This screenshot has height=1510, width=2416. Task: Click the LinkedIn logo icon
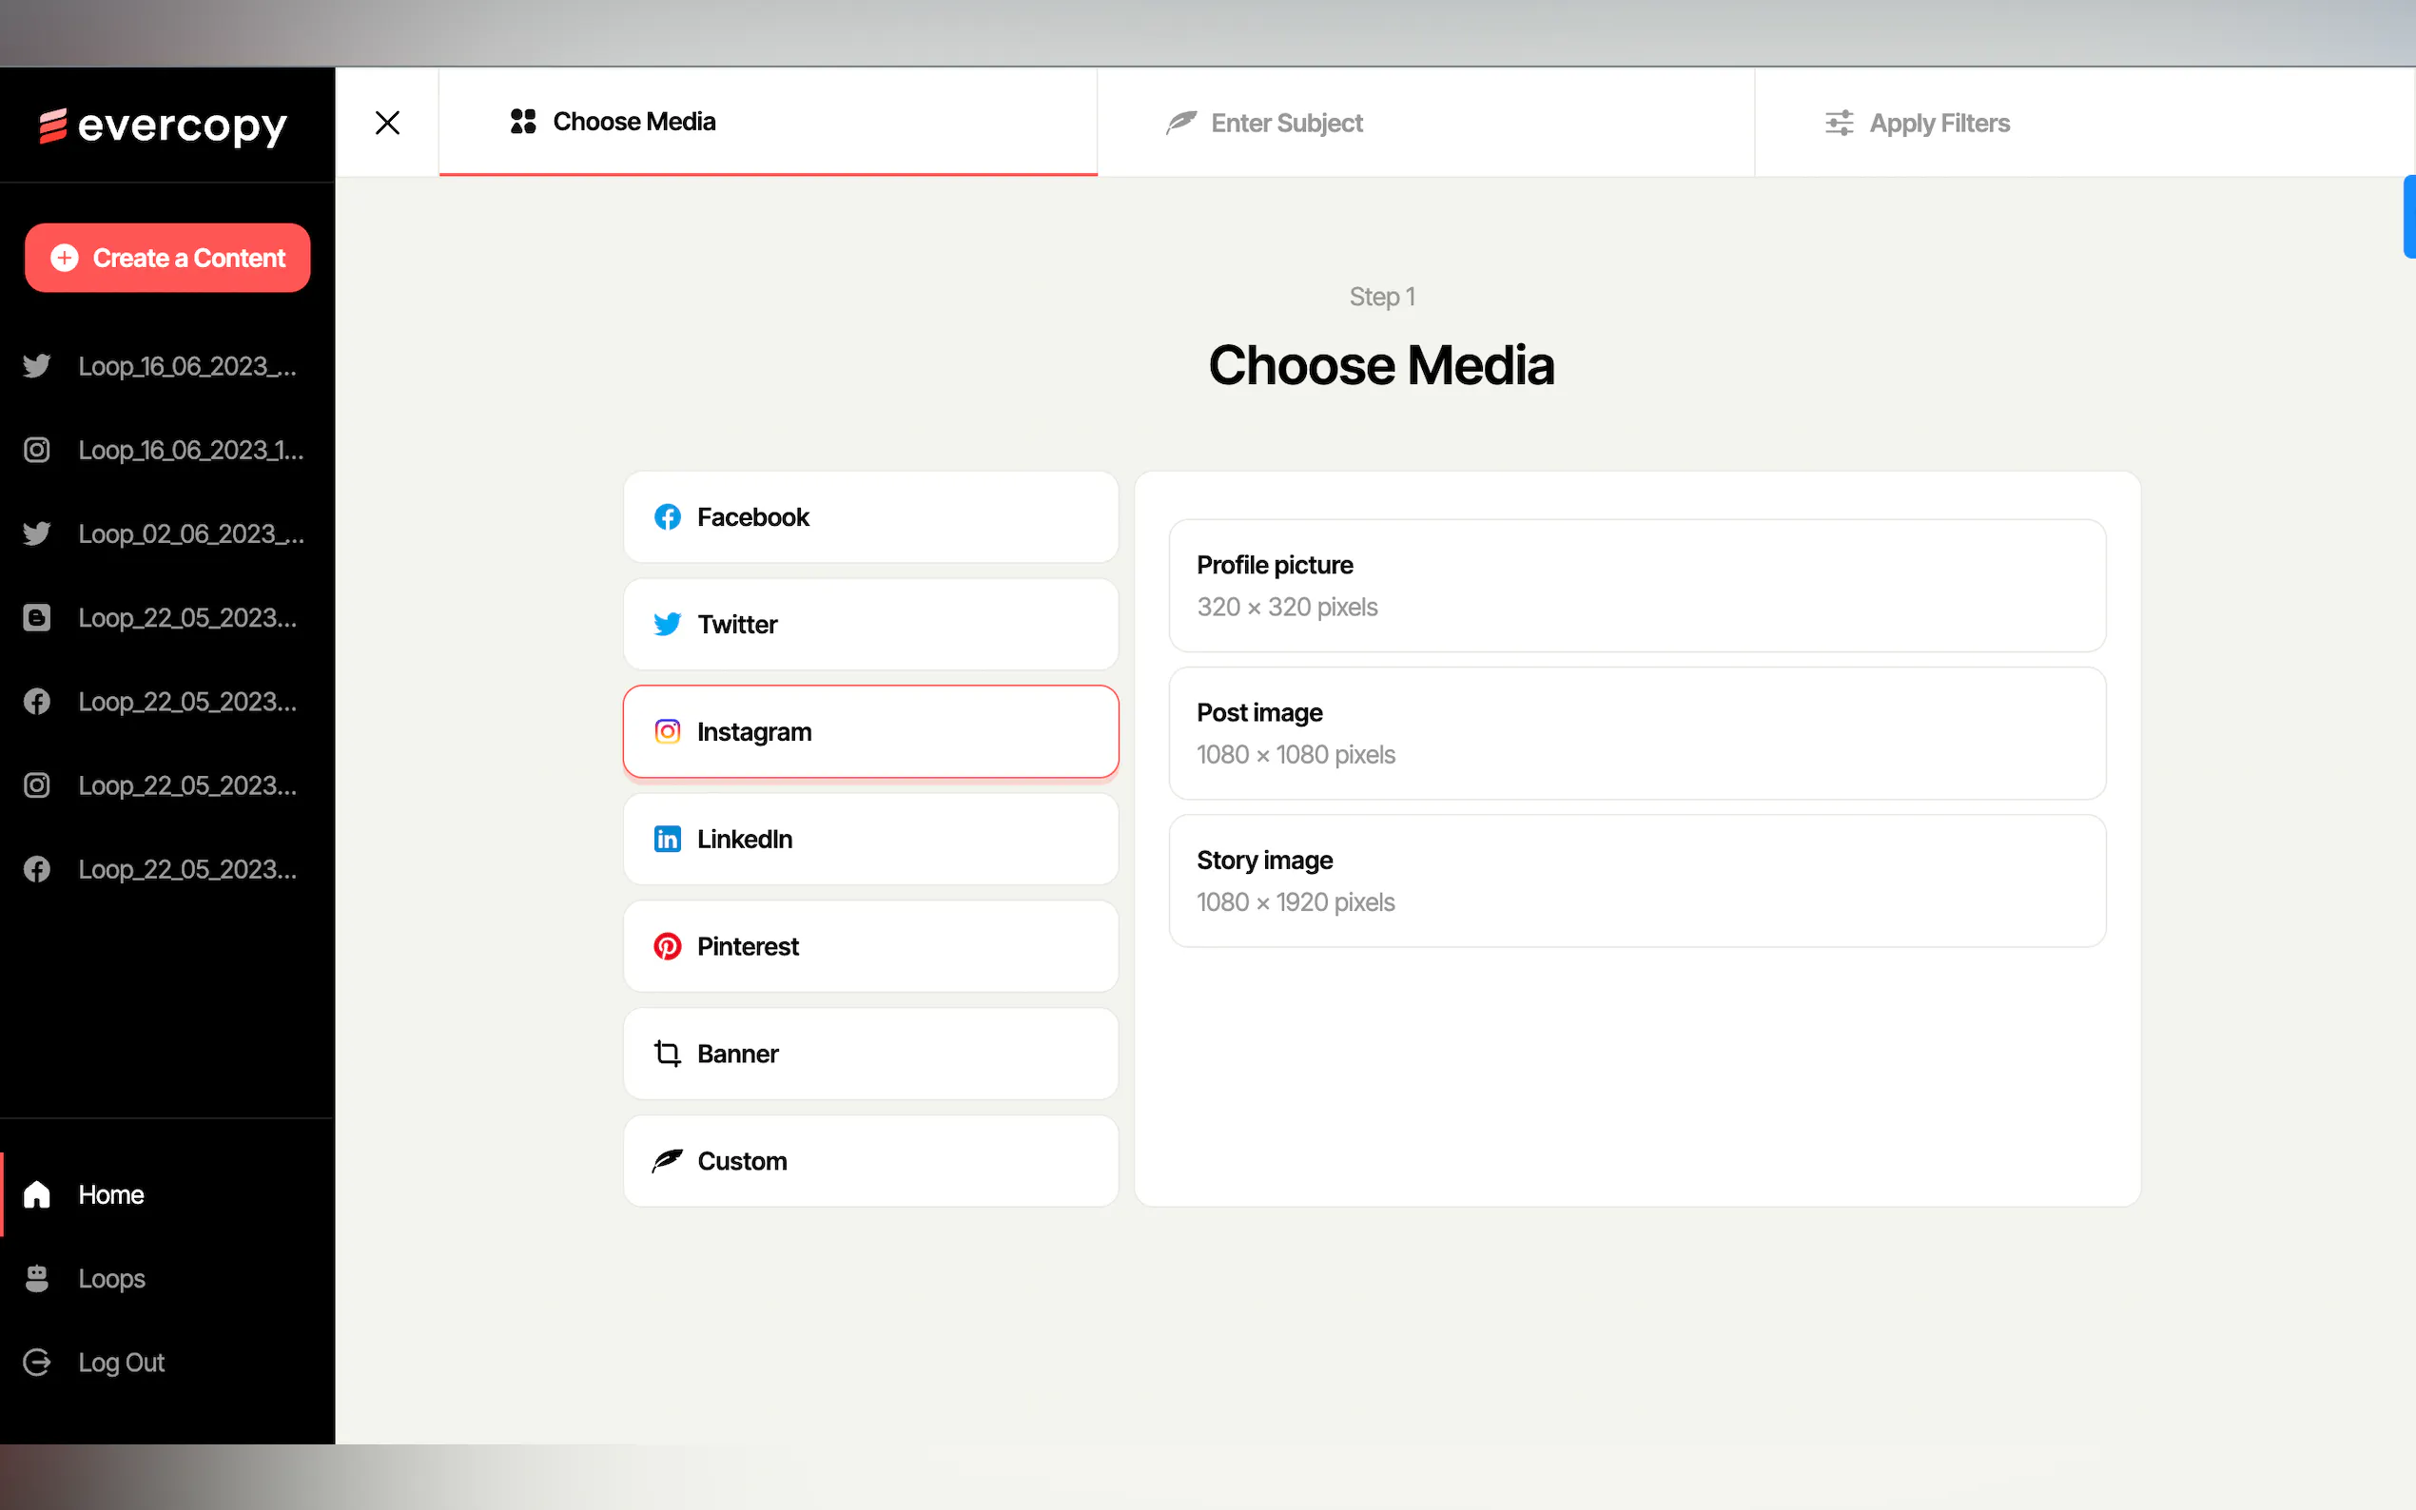(x=667, y=839)
